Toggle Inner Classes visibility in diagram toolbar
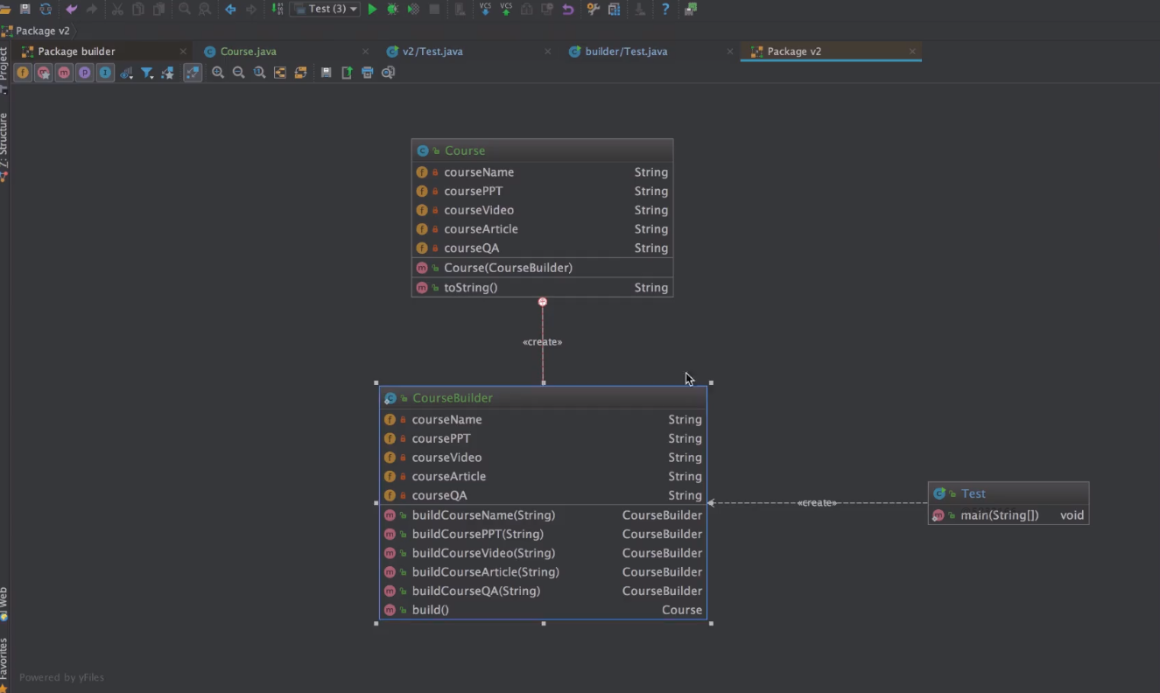1160x693 pixels. [105, 73]
